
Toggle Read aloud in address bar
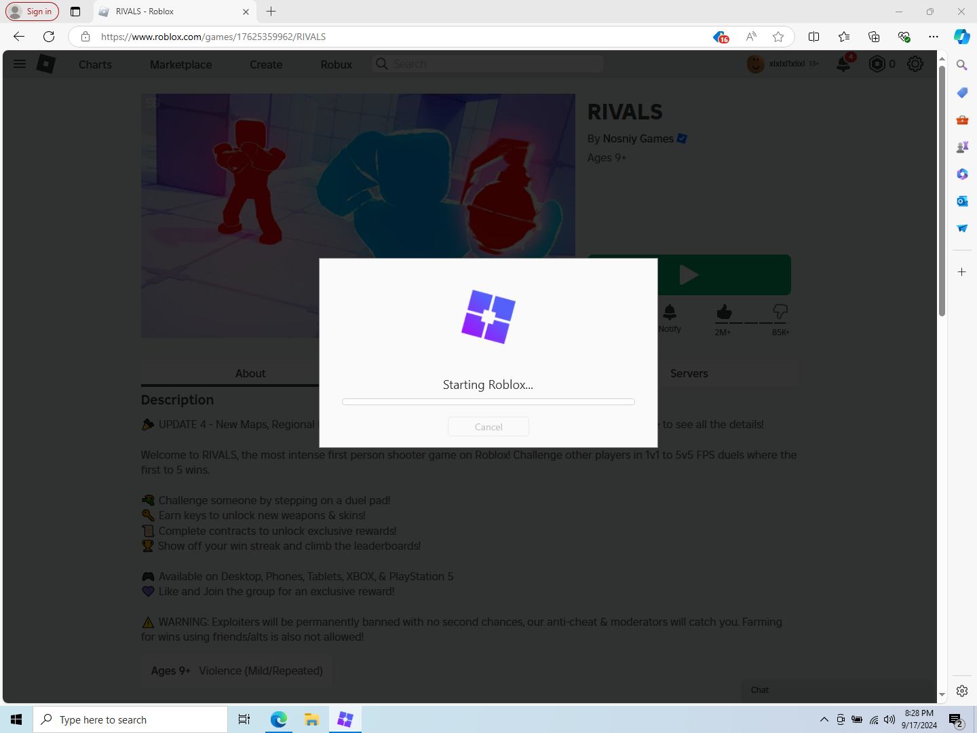(x=751, y=37)
